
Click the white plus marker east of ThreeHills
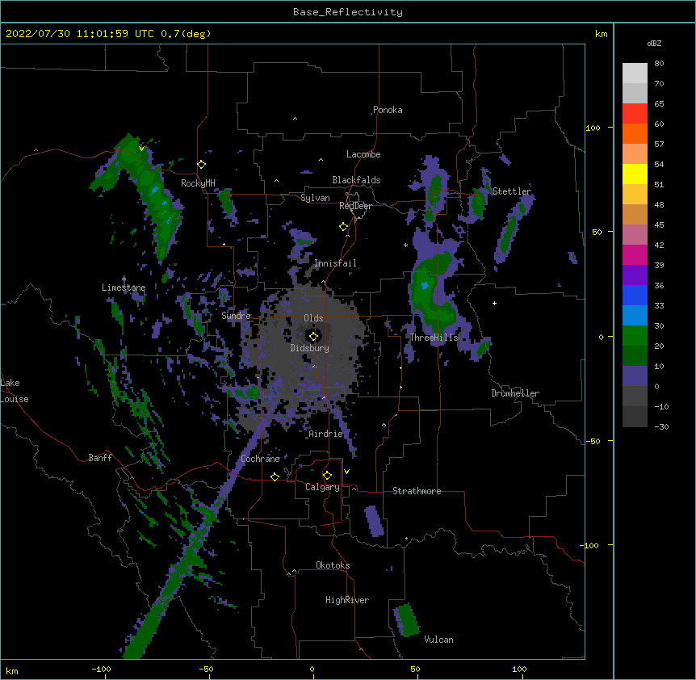pyautogui.click(x=494, y=303)
